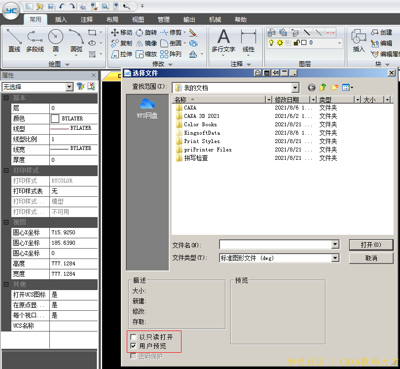
Task: Uncheck the 用户预览 checkbox
Action: tap(133, 346)
